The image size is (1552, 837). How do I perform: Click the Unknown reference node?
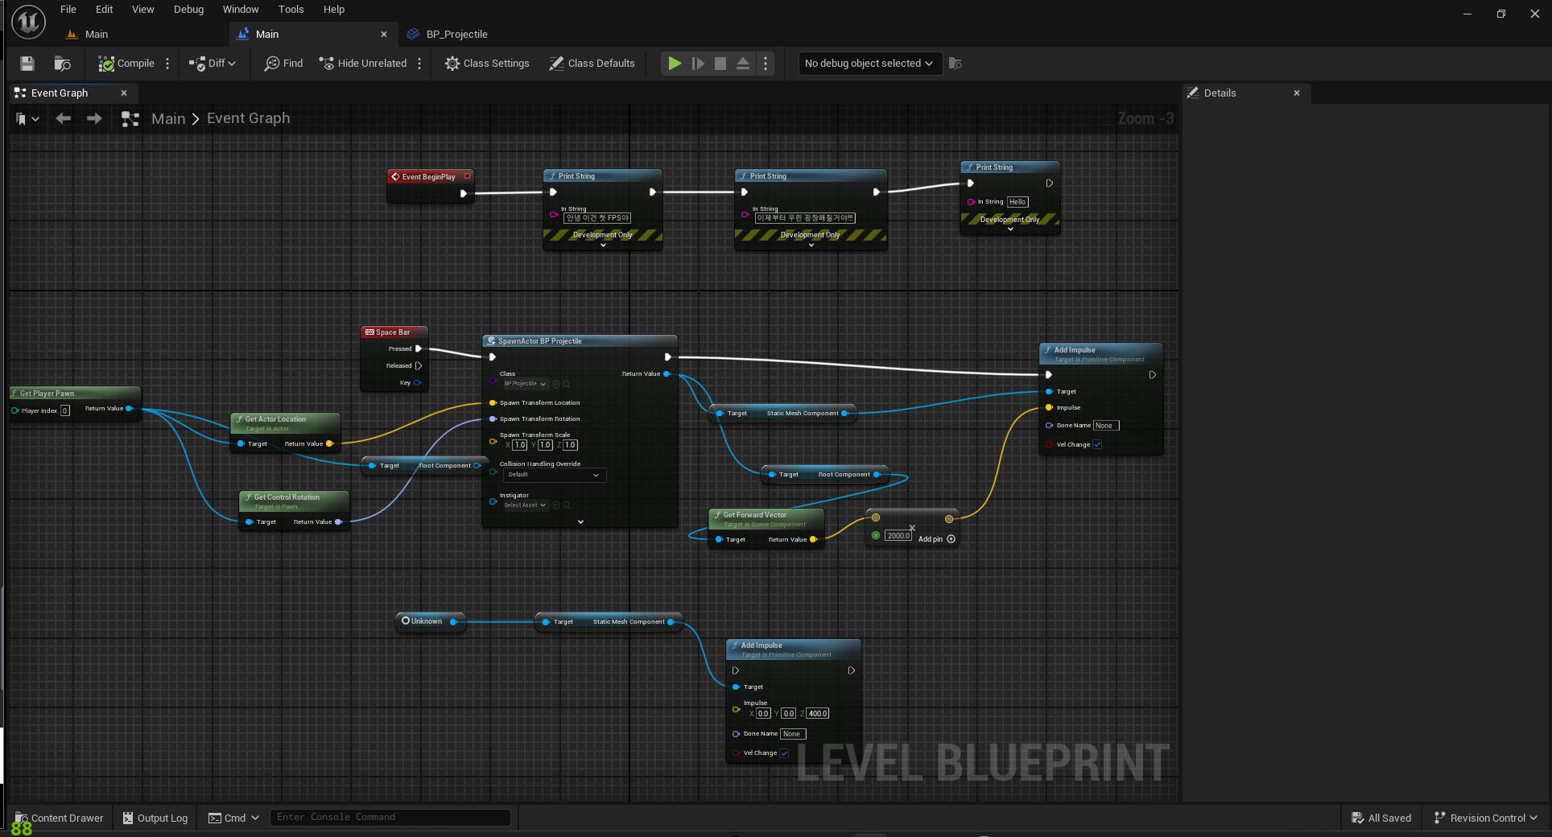click(x=430, y=621)
